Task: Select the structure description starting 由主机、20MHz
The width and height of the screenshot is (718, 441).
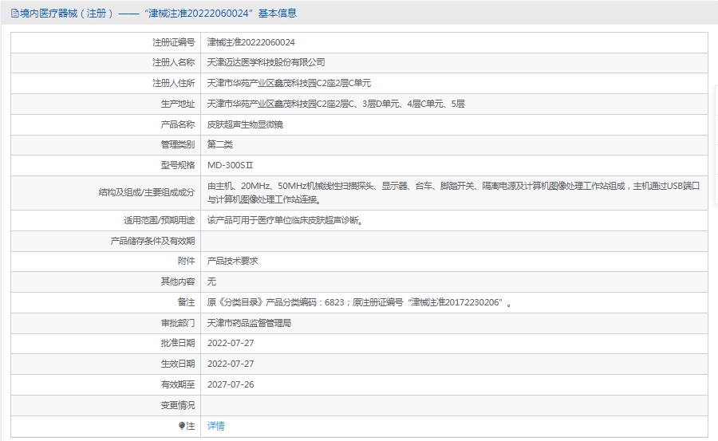Action: [453, 193]
